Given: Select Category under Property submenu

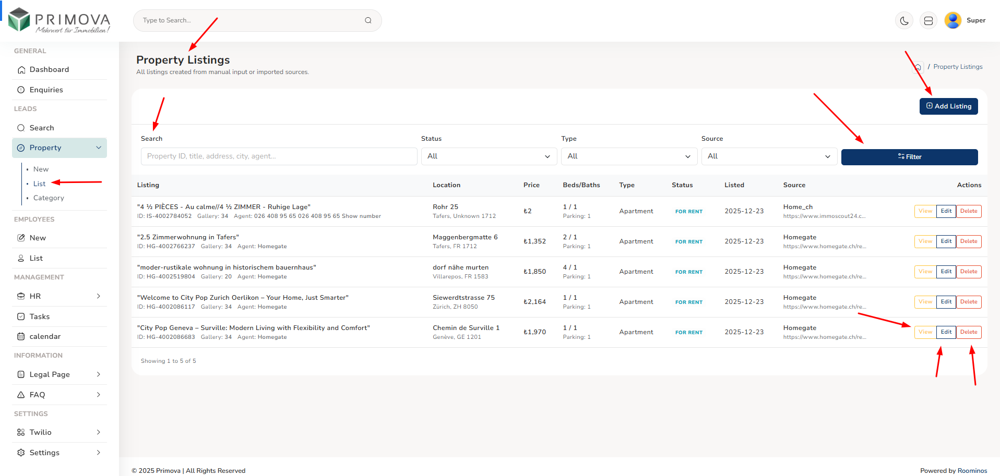Looking at the screenshot, I should 49,198.
